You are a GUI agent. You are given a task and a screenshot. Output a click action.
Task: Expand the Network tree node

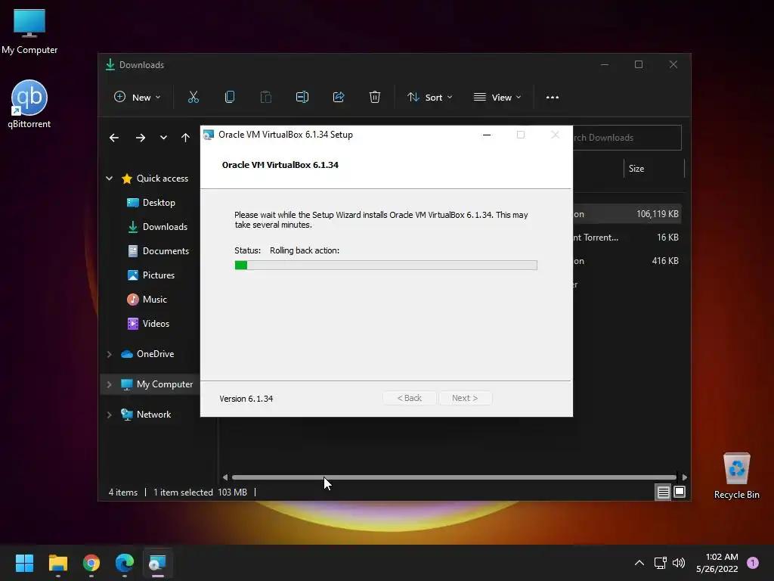[109, 415]
